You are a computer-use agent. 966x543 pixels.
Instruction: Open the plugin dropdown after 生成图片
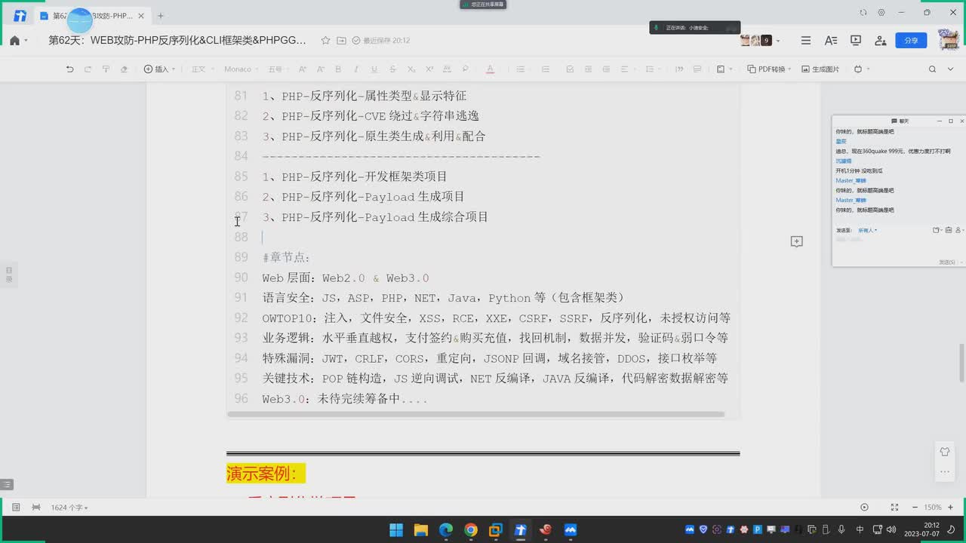[x=861, y=69]
